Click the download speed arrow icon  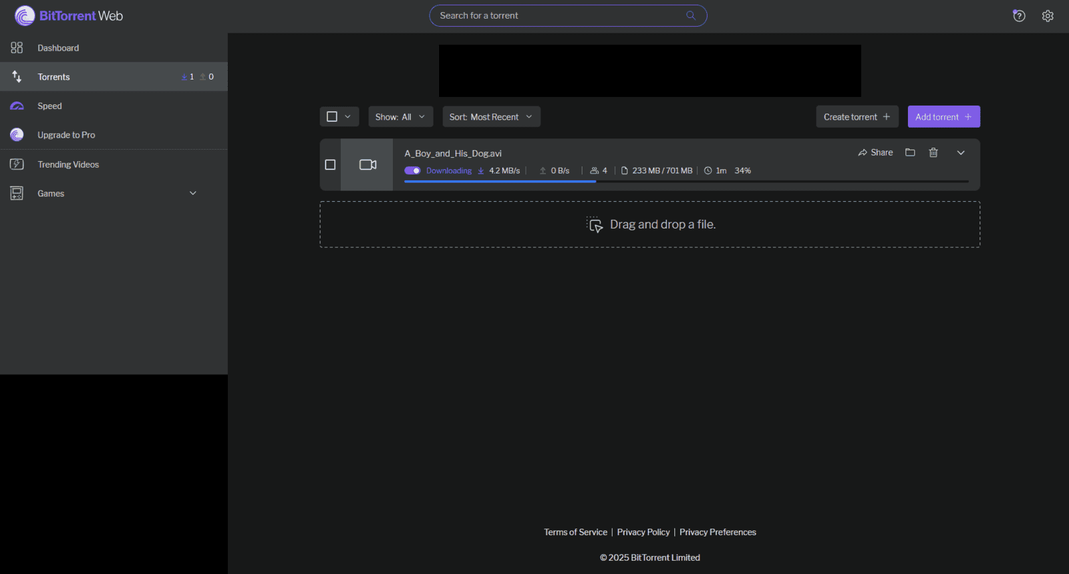click(481, 170)
